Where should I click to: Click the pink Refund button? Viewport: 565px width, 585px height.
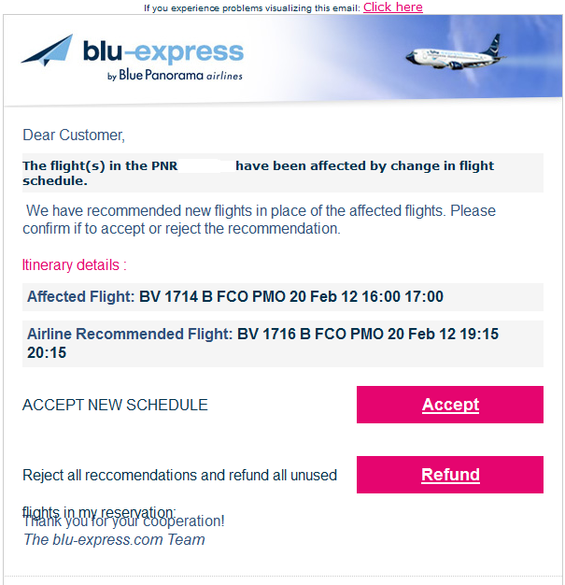point(450,475)
